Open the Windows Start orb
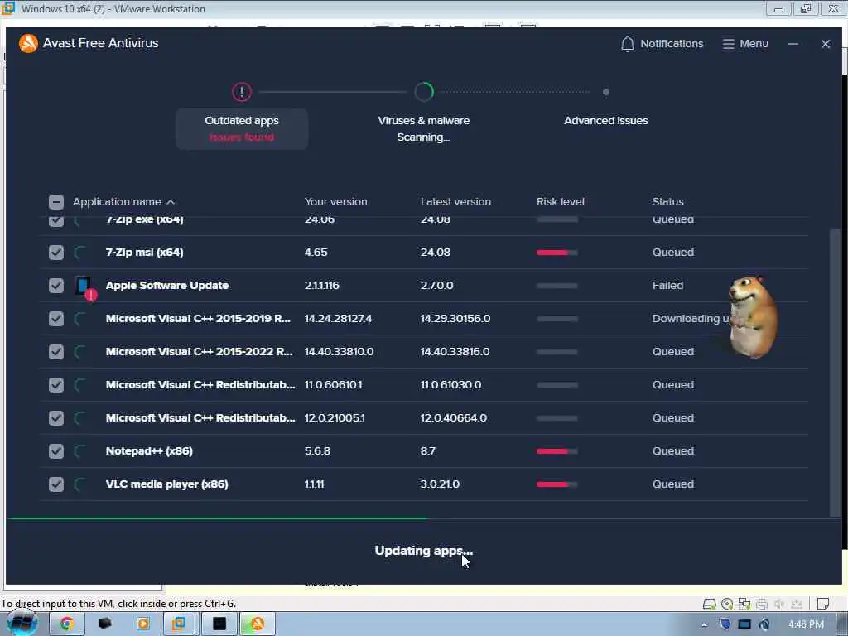Screen dimensions: 848x636 22,624
